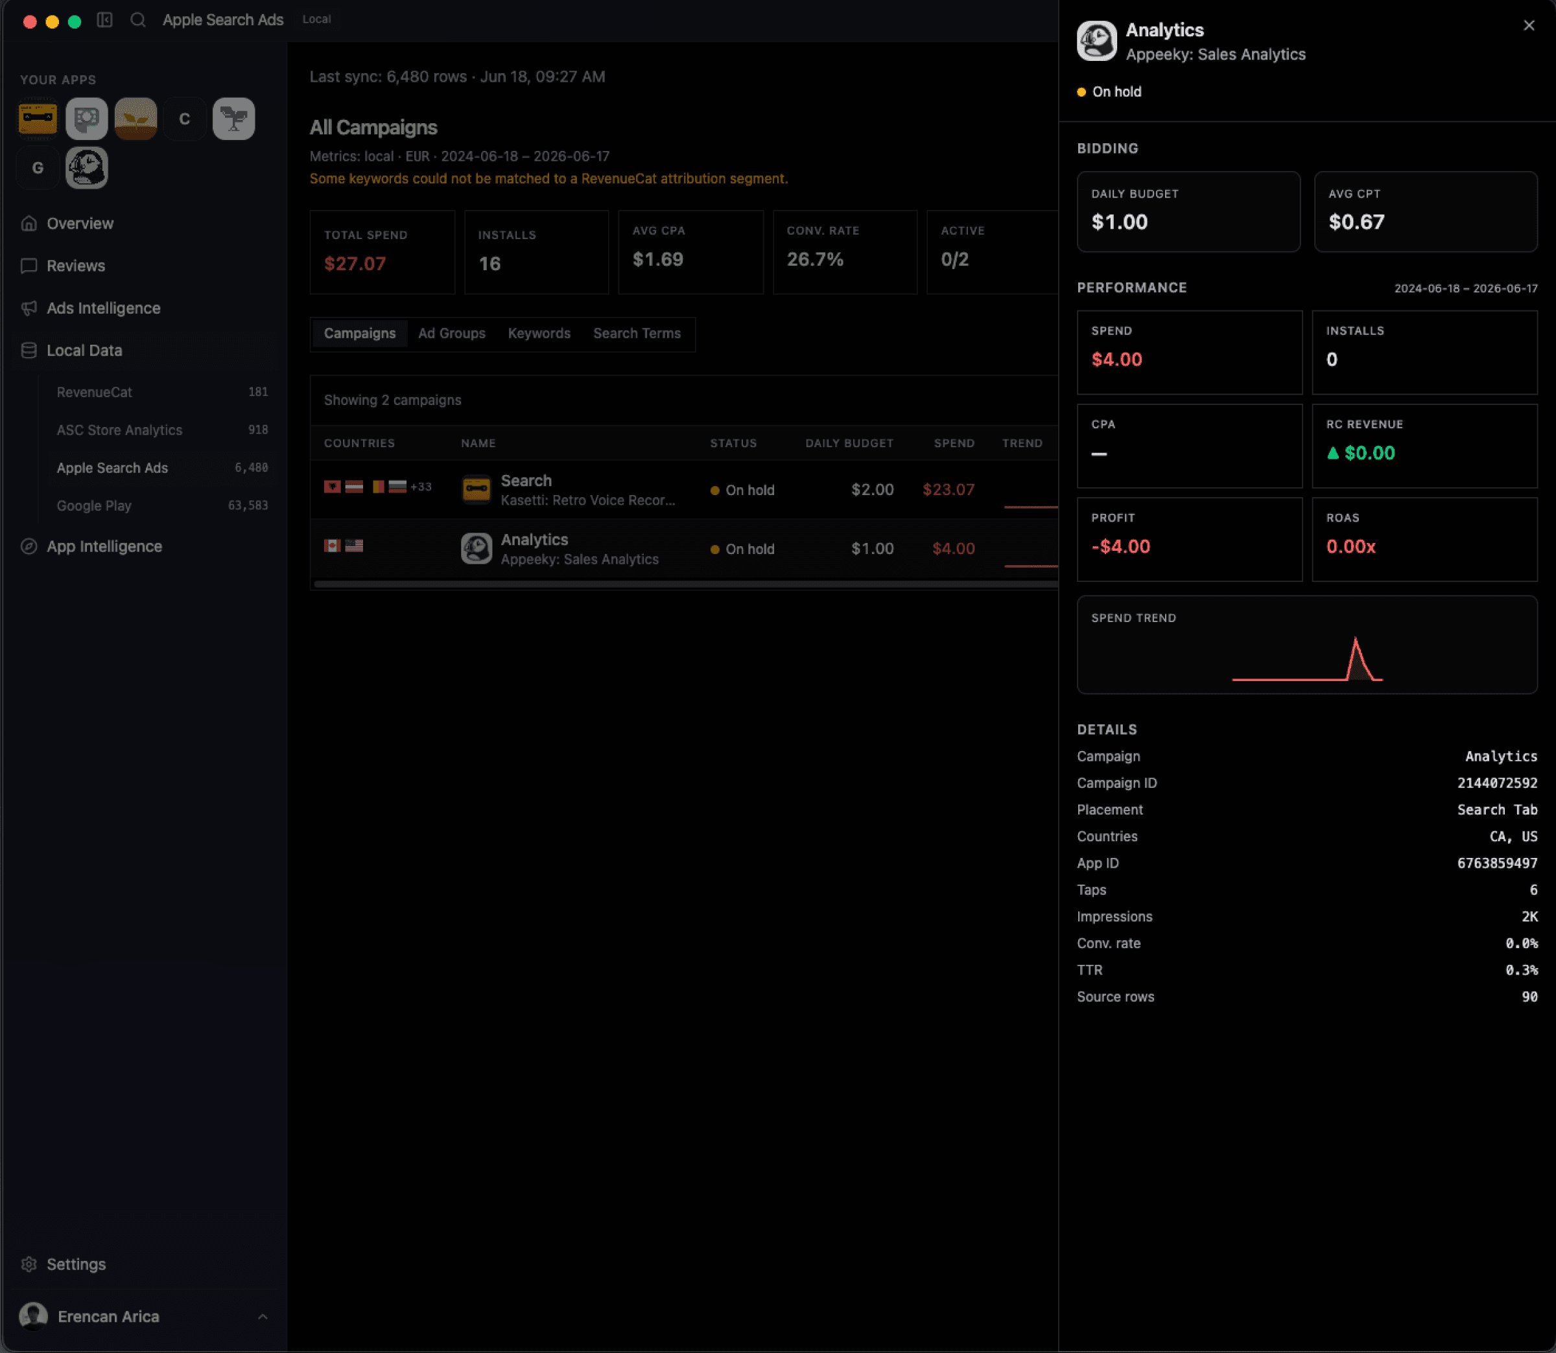Click the Appeeky icon in detail panel header
The image size is (1556, 1353).
1097,41
